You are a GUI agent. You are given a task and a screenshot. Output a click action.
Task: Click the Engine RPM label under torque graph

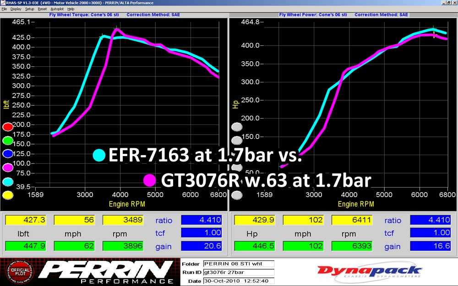[x=127, y=204]
